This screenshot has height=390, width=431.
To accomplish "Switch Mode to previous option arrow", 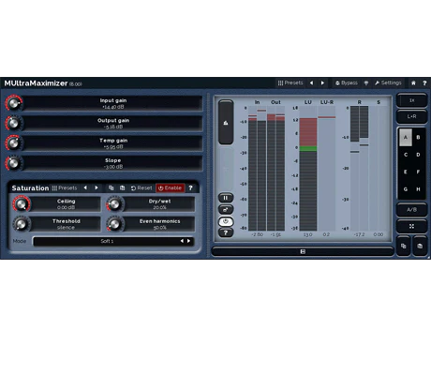I will tap(182, 241).
